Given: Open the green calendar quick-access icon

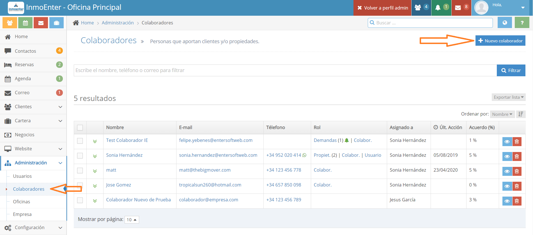Looking at the screenshot, I should pos(25,23).
